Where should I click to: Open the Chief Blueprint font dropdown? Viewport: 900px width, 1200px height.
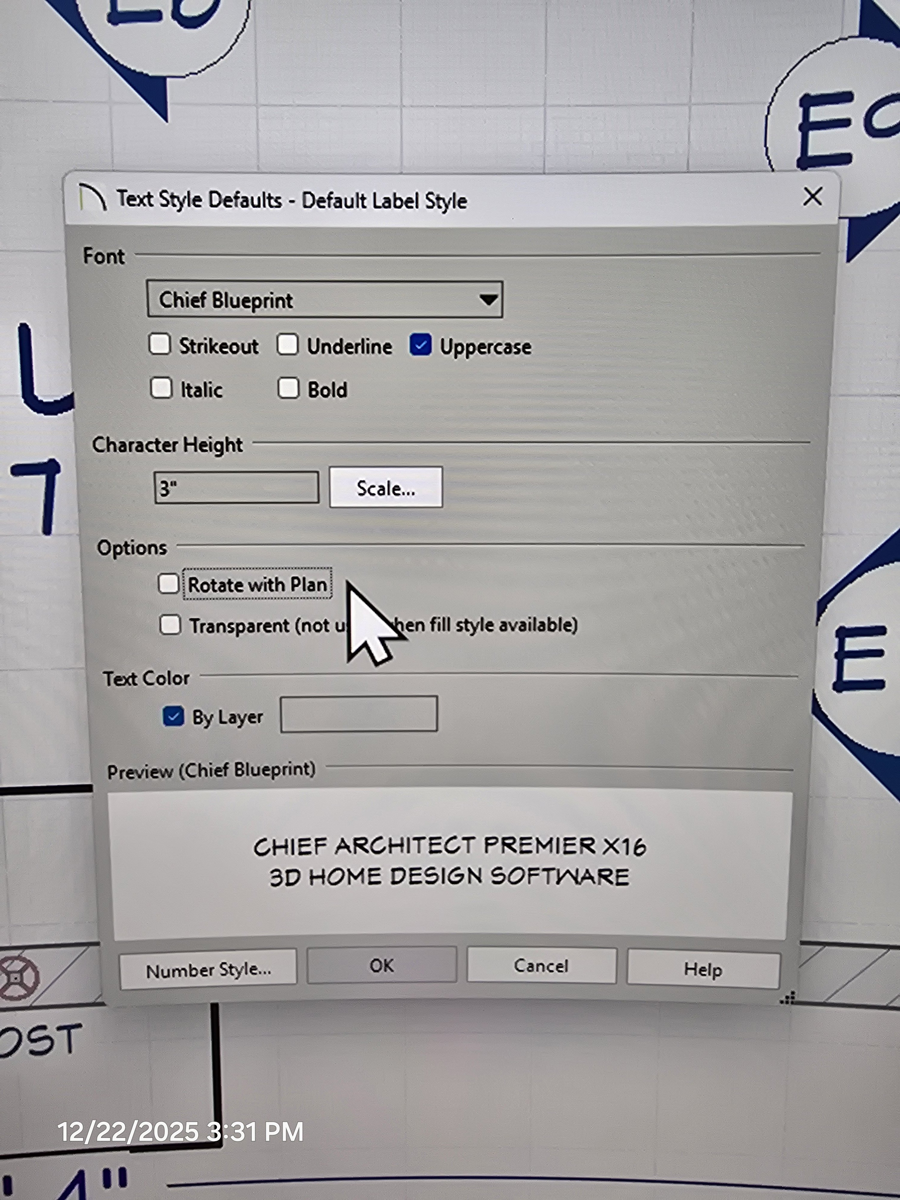point(324,299)
